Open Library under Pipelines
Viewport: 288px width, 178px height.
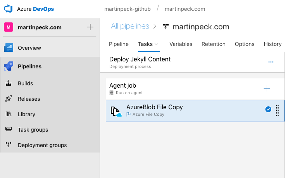pos(26,114)
